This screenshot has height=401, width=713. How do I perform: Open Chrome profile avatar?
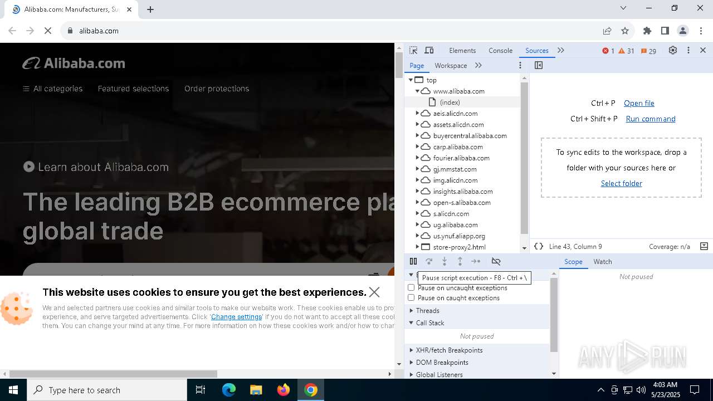[683, 31]
